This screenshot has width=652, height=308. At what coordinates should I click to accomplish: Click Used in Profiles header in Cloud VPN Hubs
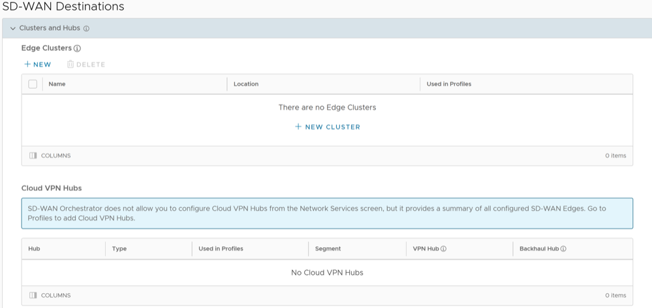pyautogui.click(x=221, y=249)
